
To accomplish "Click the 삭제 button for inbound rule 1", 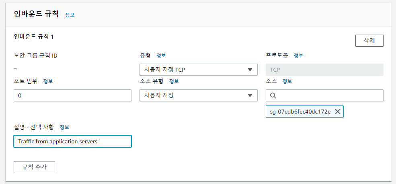I will pos(369,41).
